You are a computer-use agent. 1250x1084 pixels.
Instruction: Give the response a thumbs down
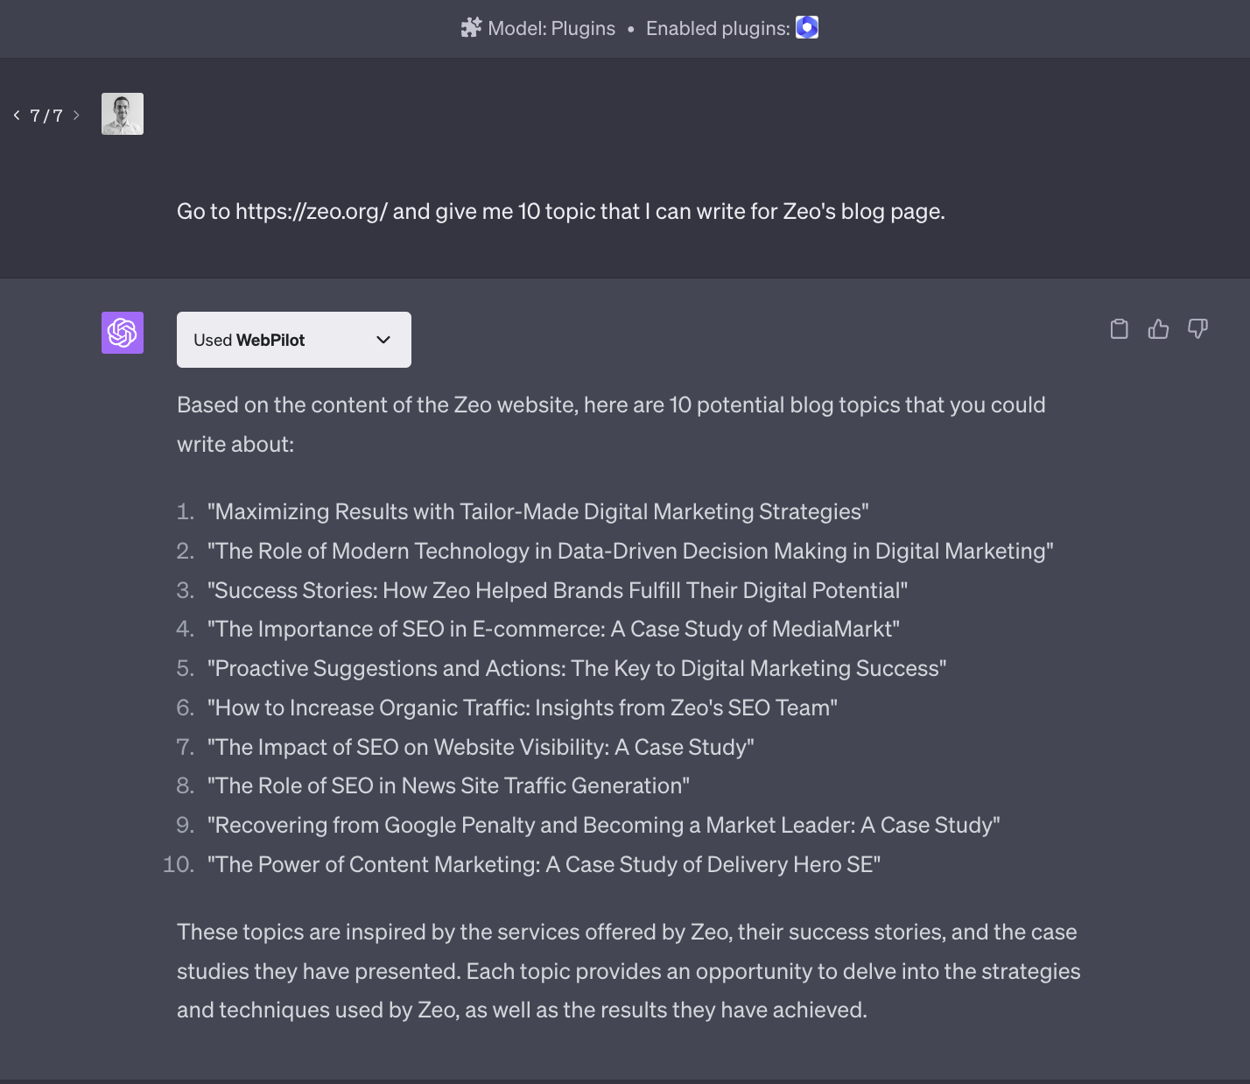coord(1197,329)
